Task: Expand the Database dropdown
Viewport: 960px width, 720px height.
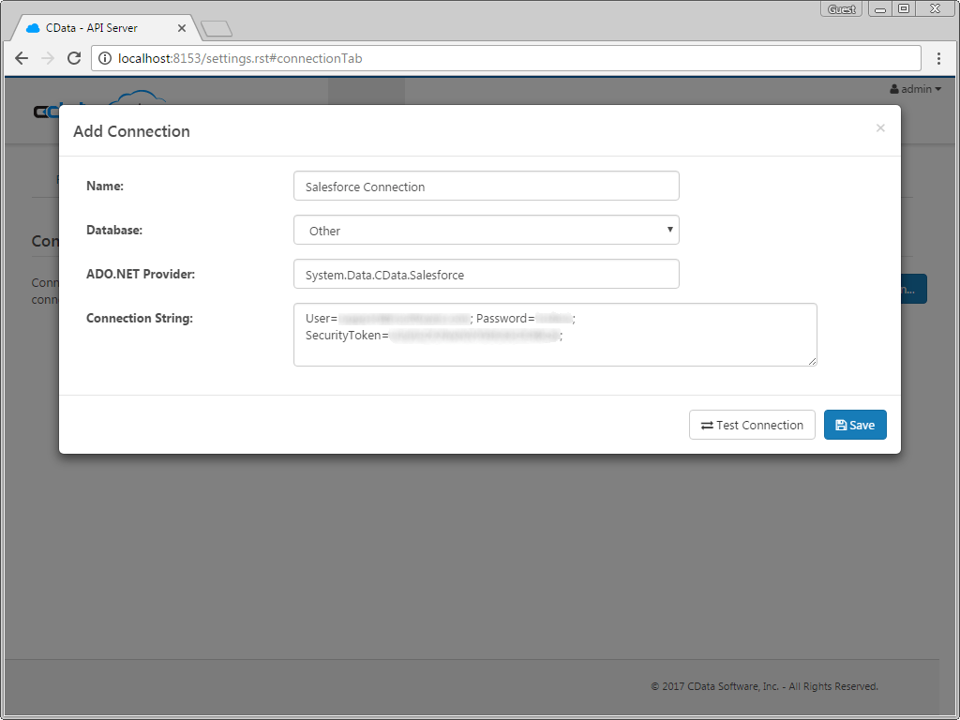Action: click(x=486, y=230)
